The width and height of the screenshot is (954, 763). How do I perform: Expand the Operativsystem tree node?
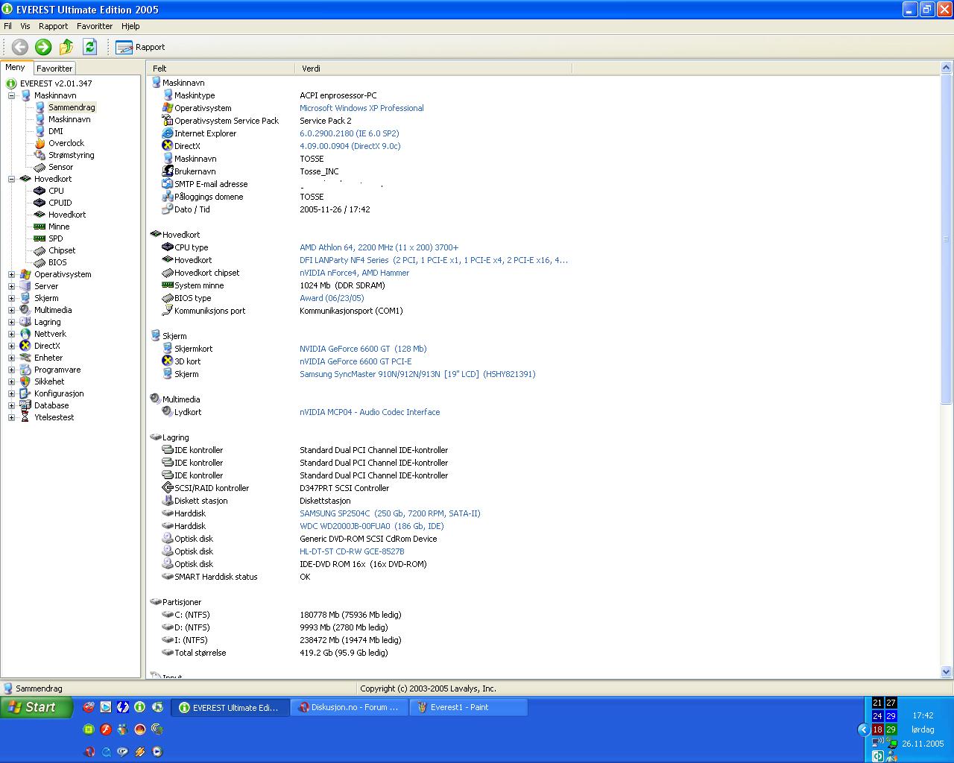11,274
